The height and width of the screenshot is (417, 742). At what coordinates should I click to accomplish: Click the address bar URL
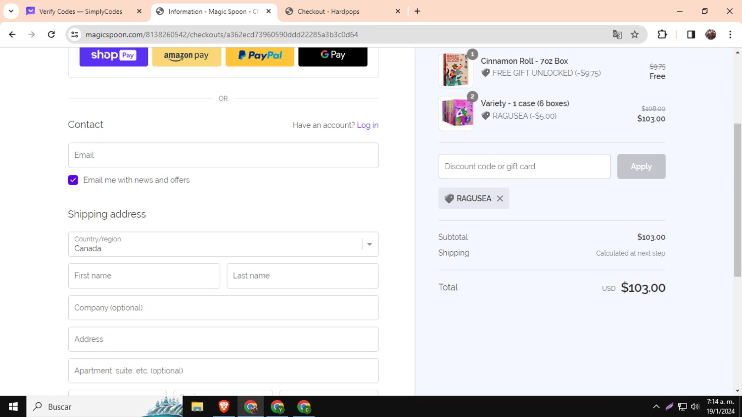pos(222,35)
